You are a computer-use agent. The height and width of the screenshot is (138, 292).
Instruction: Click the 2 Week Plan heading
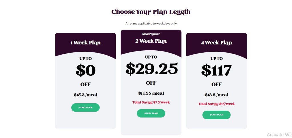pyautogui.click(x=151, y=41)
